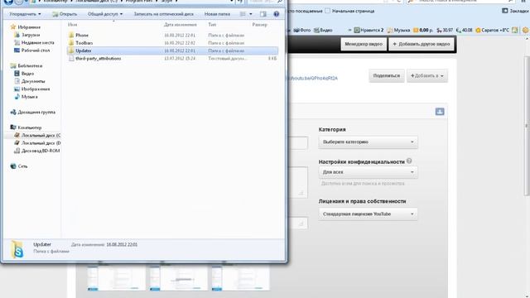Click the privacy settings help icon
Screen dimensions: 530x298
(x=409, y=161)
